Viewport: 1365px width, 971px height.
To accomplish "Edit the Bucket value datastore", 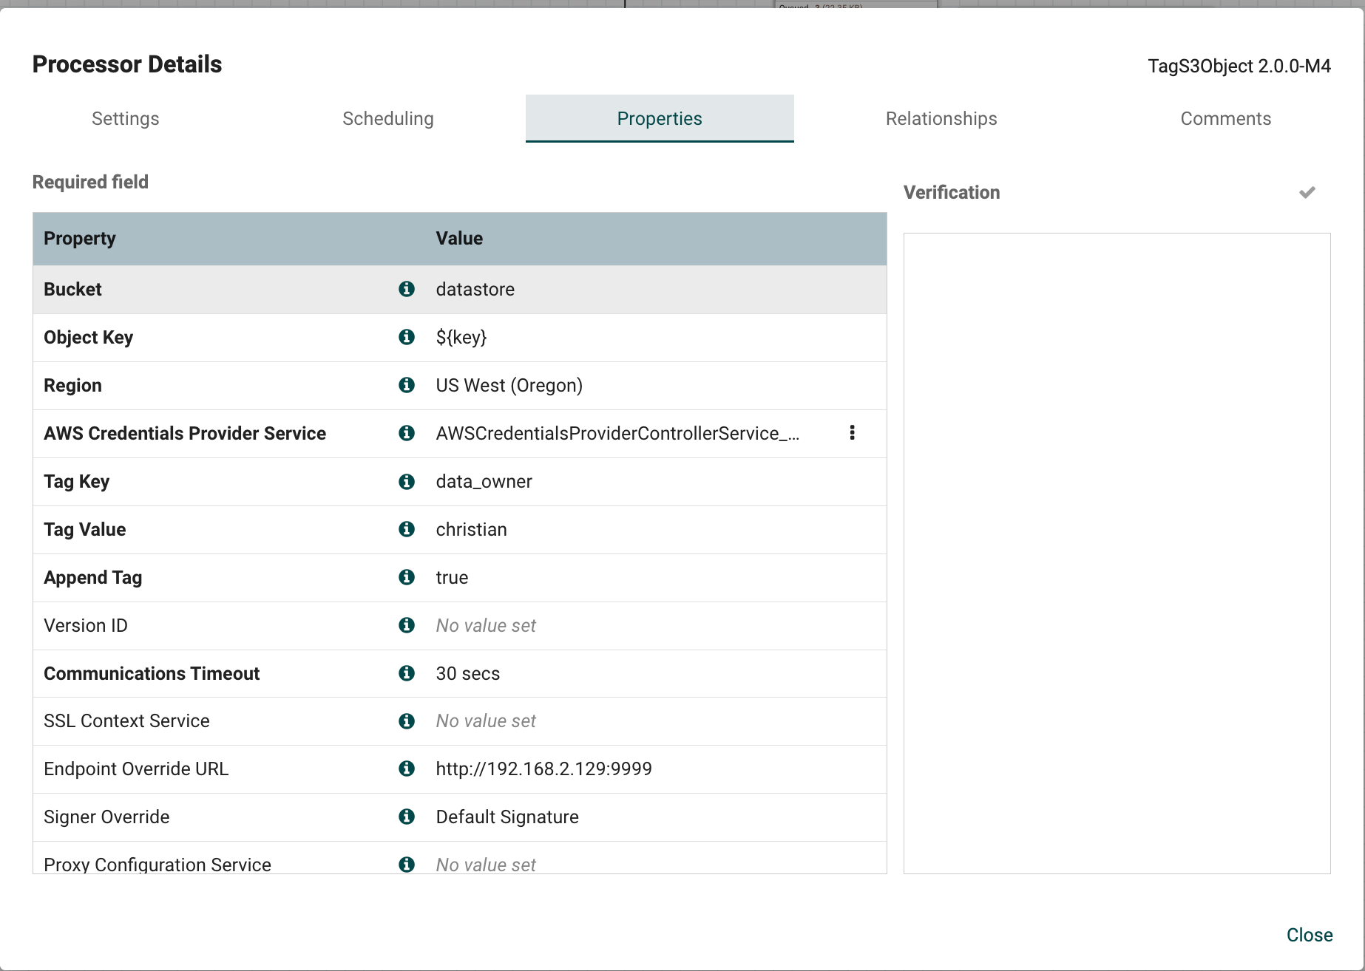I will coord(475,289).
